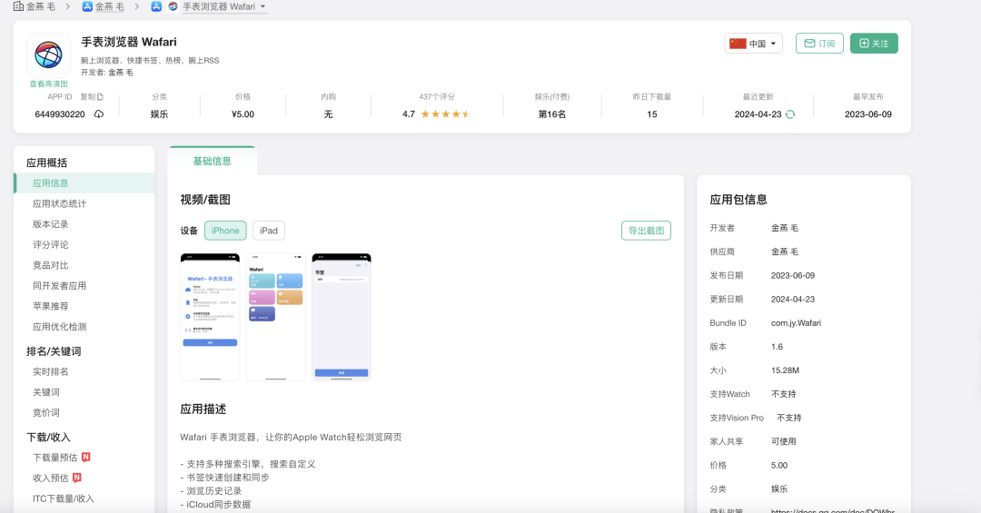Click the APP ID value 6449930220

click(60, 114)
